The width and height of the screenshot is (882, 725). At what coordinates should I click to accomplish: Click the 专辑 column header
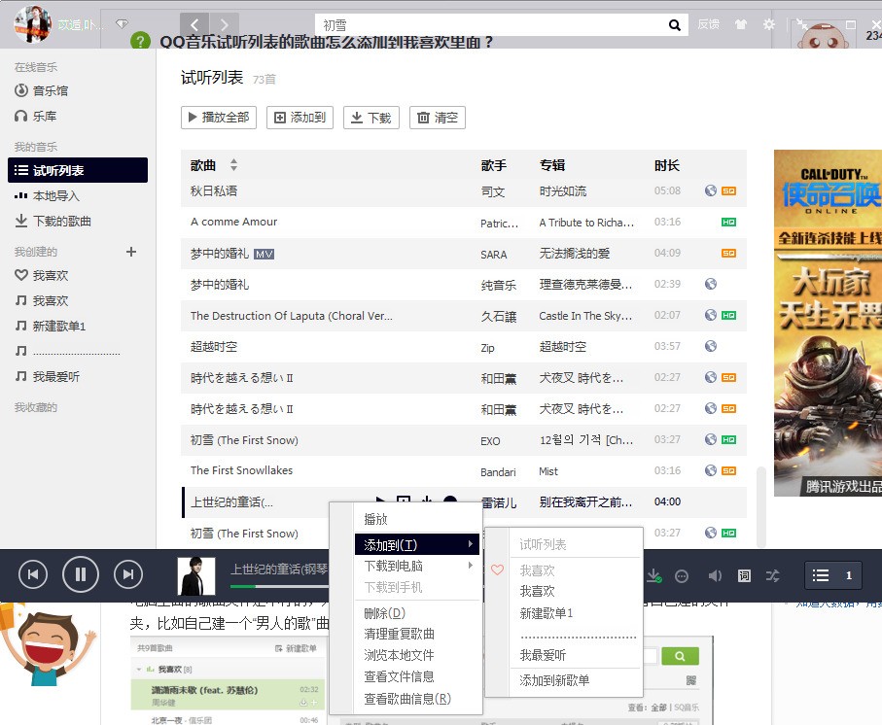tap(551, 165)
